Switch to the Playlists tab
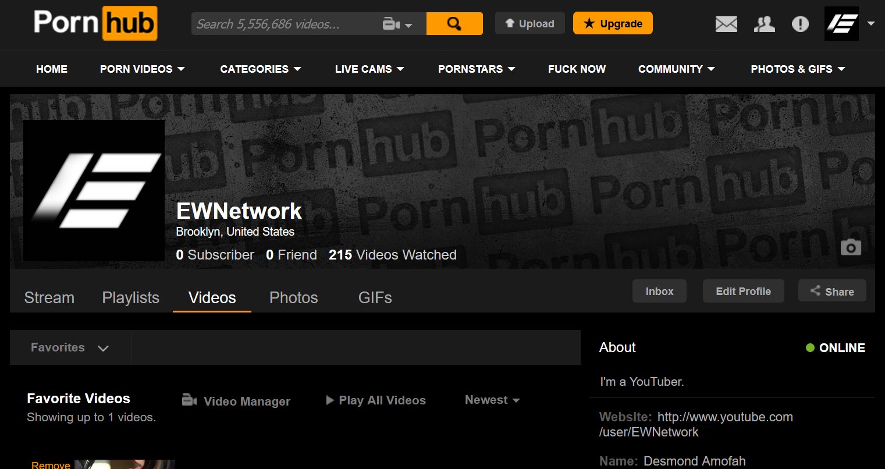The height and width of the screenshot is (469, 885). pos(131,297)
